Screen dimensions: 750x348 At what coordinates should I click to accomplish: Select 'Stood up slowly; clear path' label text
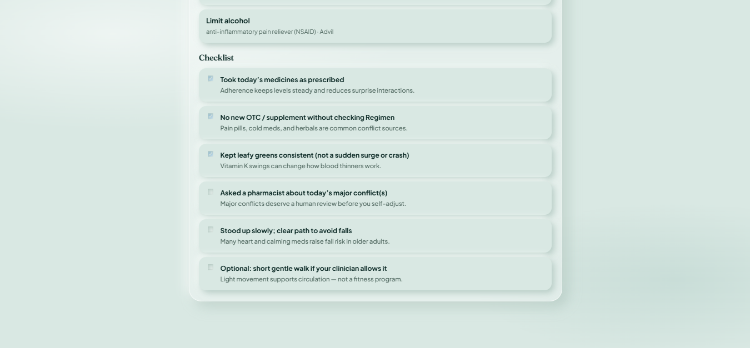click(x=286, y=230)
